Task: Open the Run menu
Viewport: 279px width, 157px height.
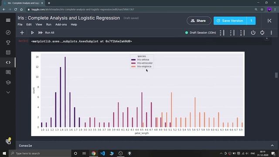Action: 48,24
